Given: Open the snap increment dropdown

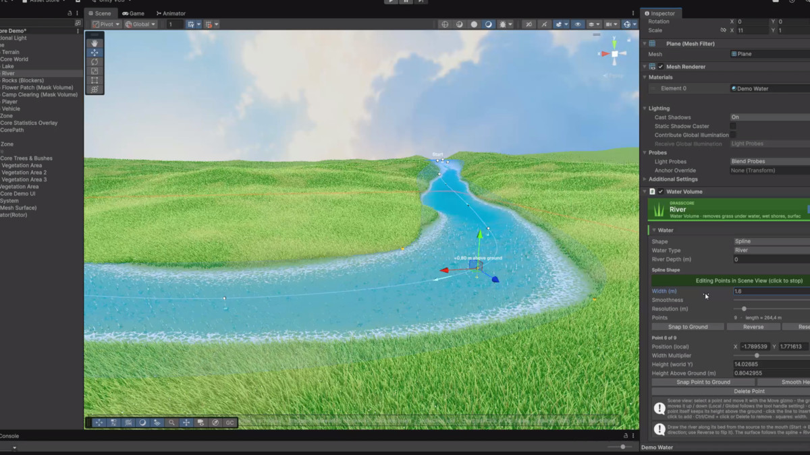Looking at the screenshot, I should coord(211,24).
